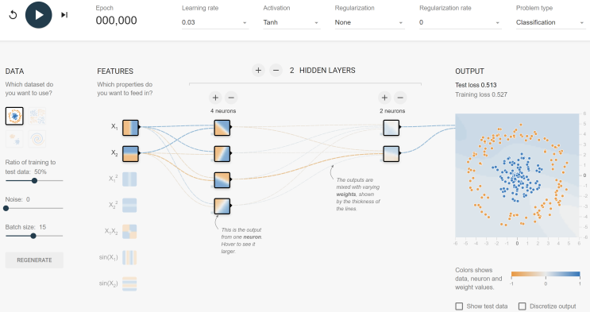Viewport: 590px width, 312px height.
Task: Select third neuron in 4-neuron layer
Action: point(222,180)
